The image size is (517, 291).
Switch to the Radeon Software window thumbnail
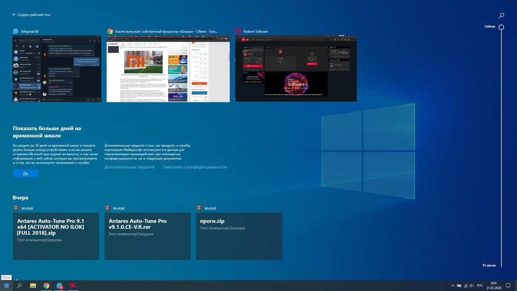click(296, 68)
